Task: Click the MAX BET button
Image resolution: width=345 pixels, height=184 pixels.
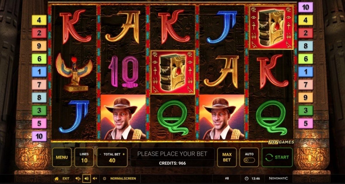Action: [227, 157]
